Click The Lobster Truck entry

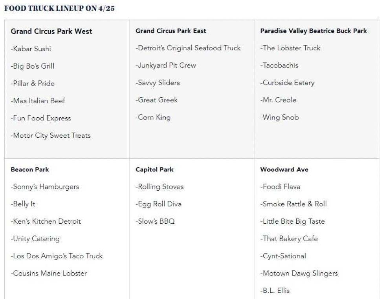click(x=290, y=48)
